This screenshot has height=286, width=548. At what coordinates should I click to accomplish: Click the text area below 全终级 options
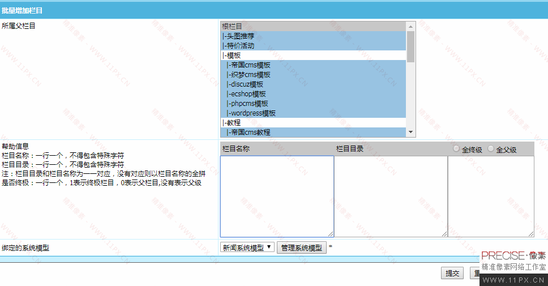click(491, 197)
